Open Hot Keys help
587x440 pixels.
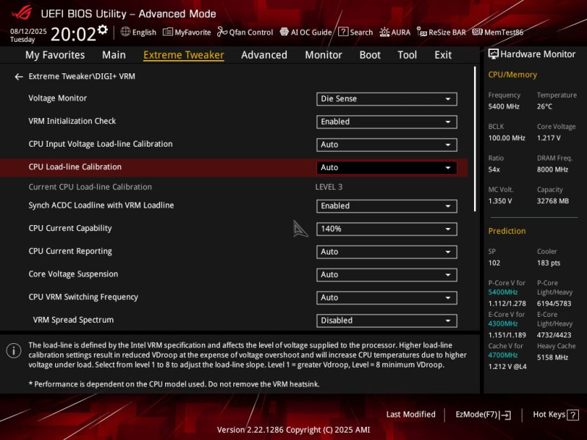click(x=555, y=414)
